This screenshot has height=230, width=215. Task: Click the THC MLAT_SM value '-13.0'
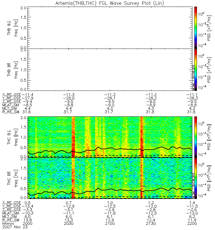(x=192, y=213)
